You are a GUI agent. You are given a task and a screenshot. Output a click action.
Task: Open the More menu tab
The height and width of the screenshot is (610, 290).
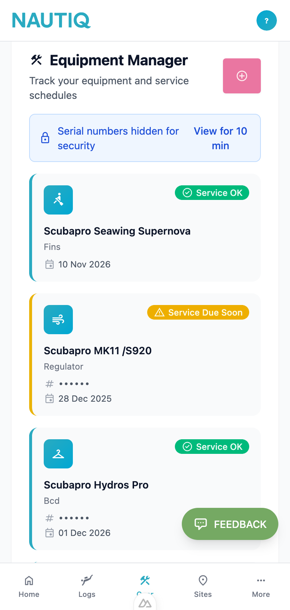(261, 586)
